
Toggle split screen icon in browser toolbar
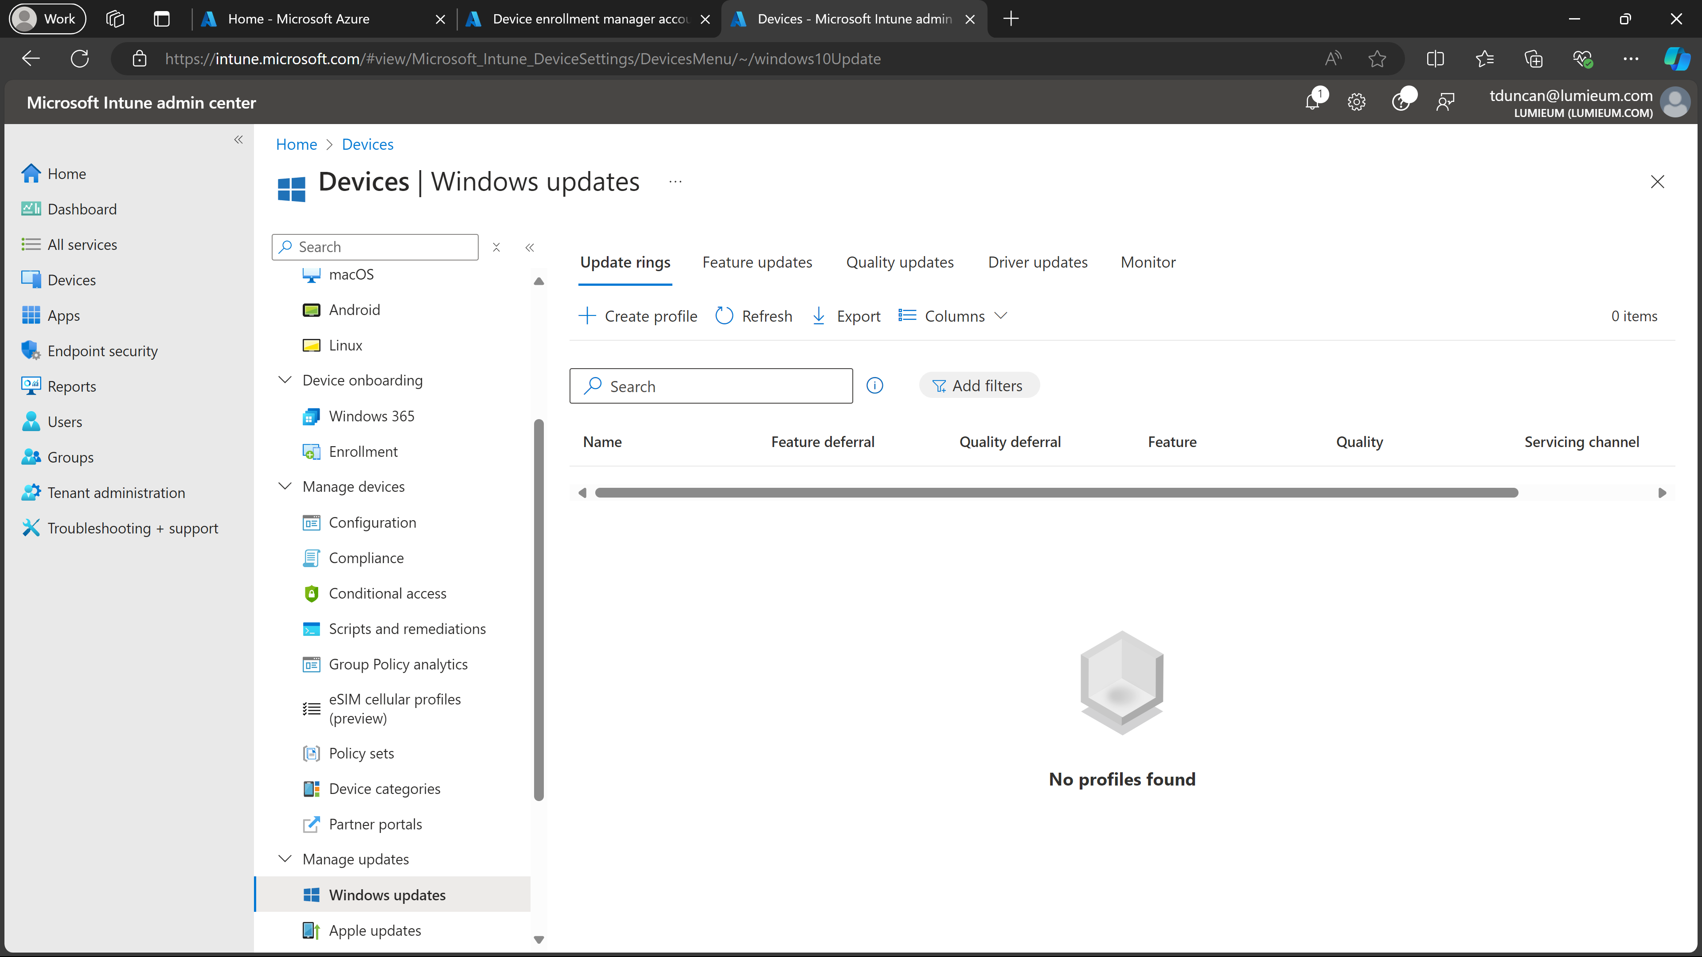point(1435,59)
